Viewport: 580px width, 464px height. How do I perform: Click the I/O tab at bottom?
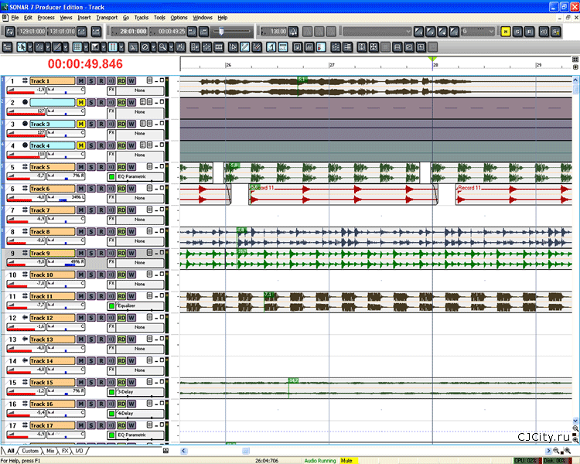point(79,451)
